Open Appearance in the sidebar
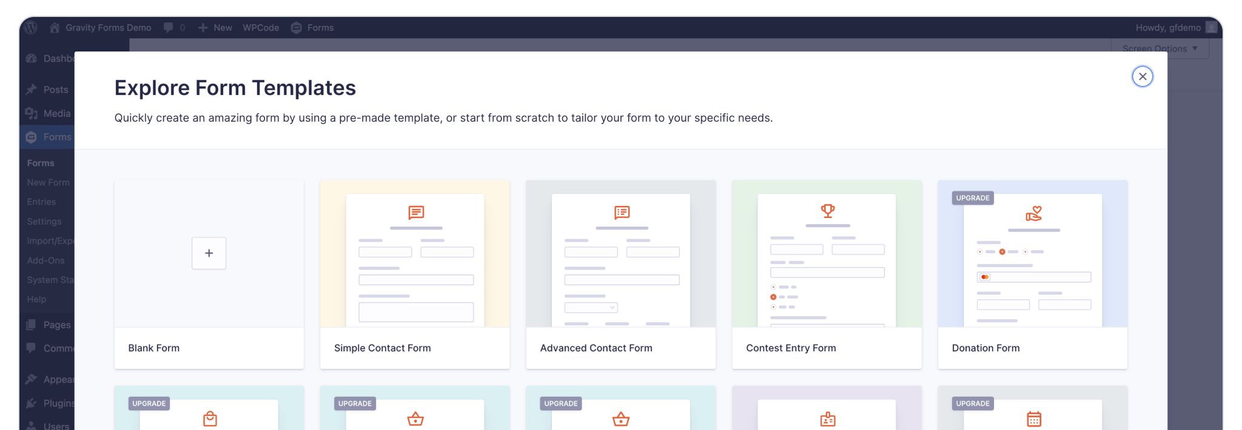Image resolution: width=1242 pixels, height=430 pixels. point(50,379)
